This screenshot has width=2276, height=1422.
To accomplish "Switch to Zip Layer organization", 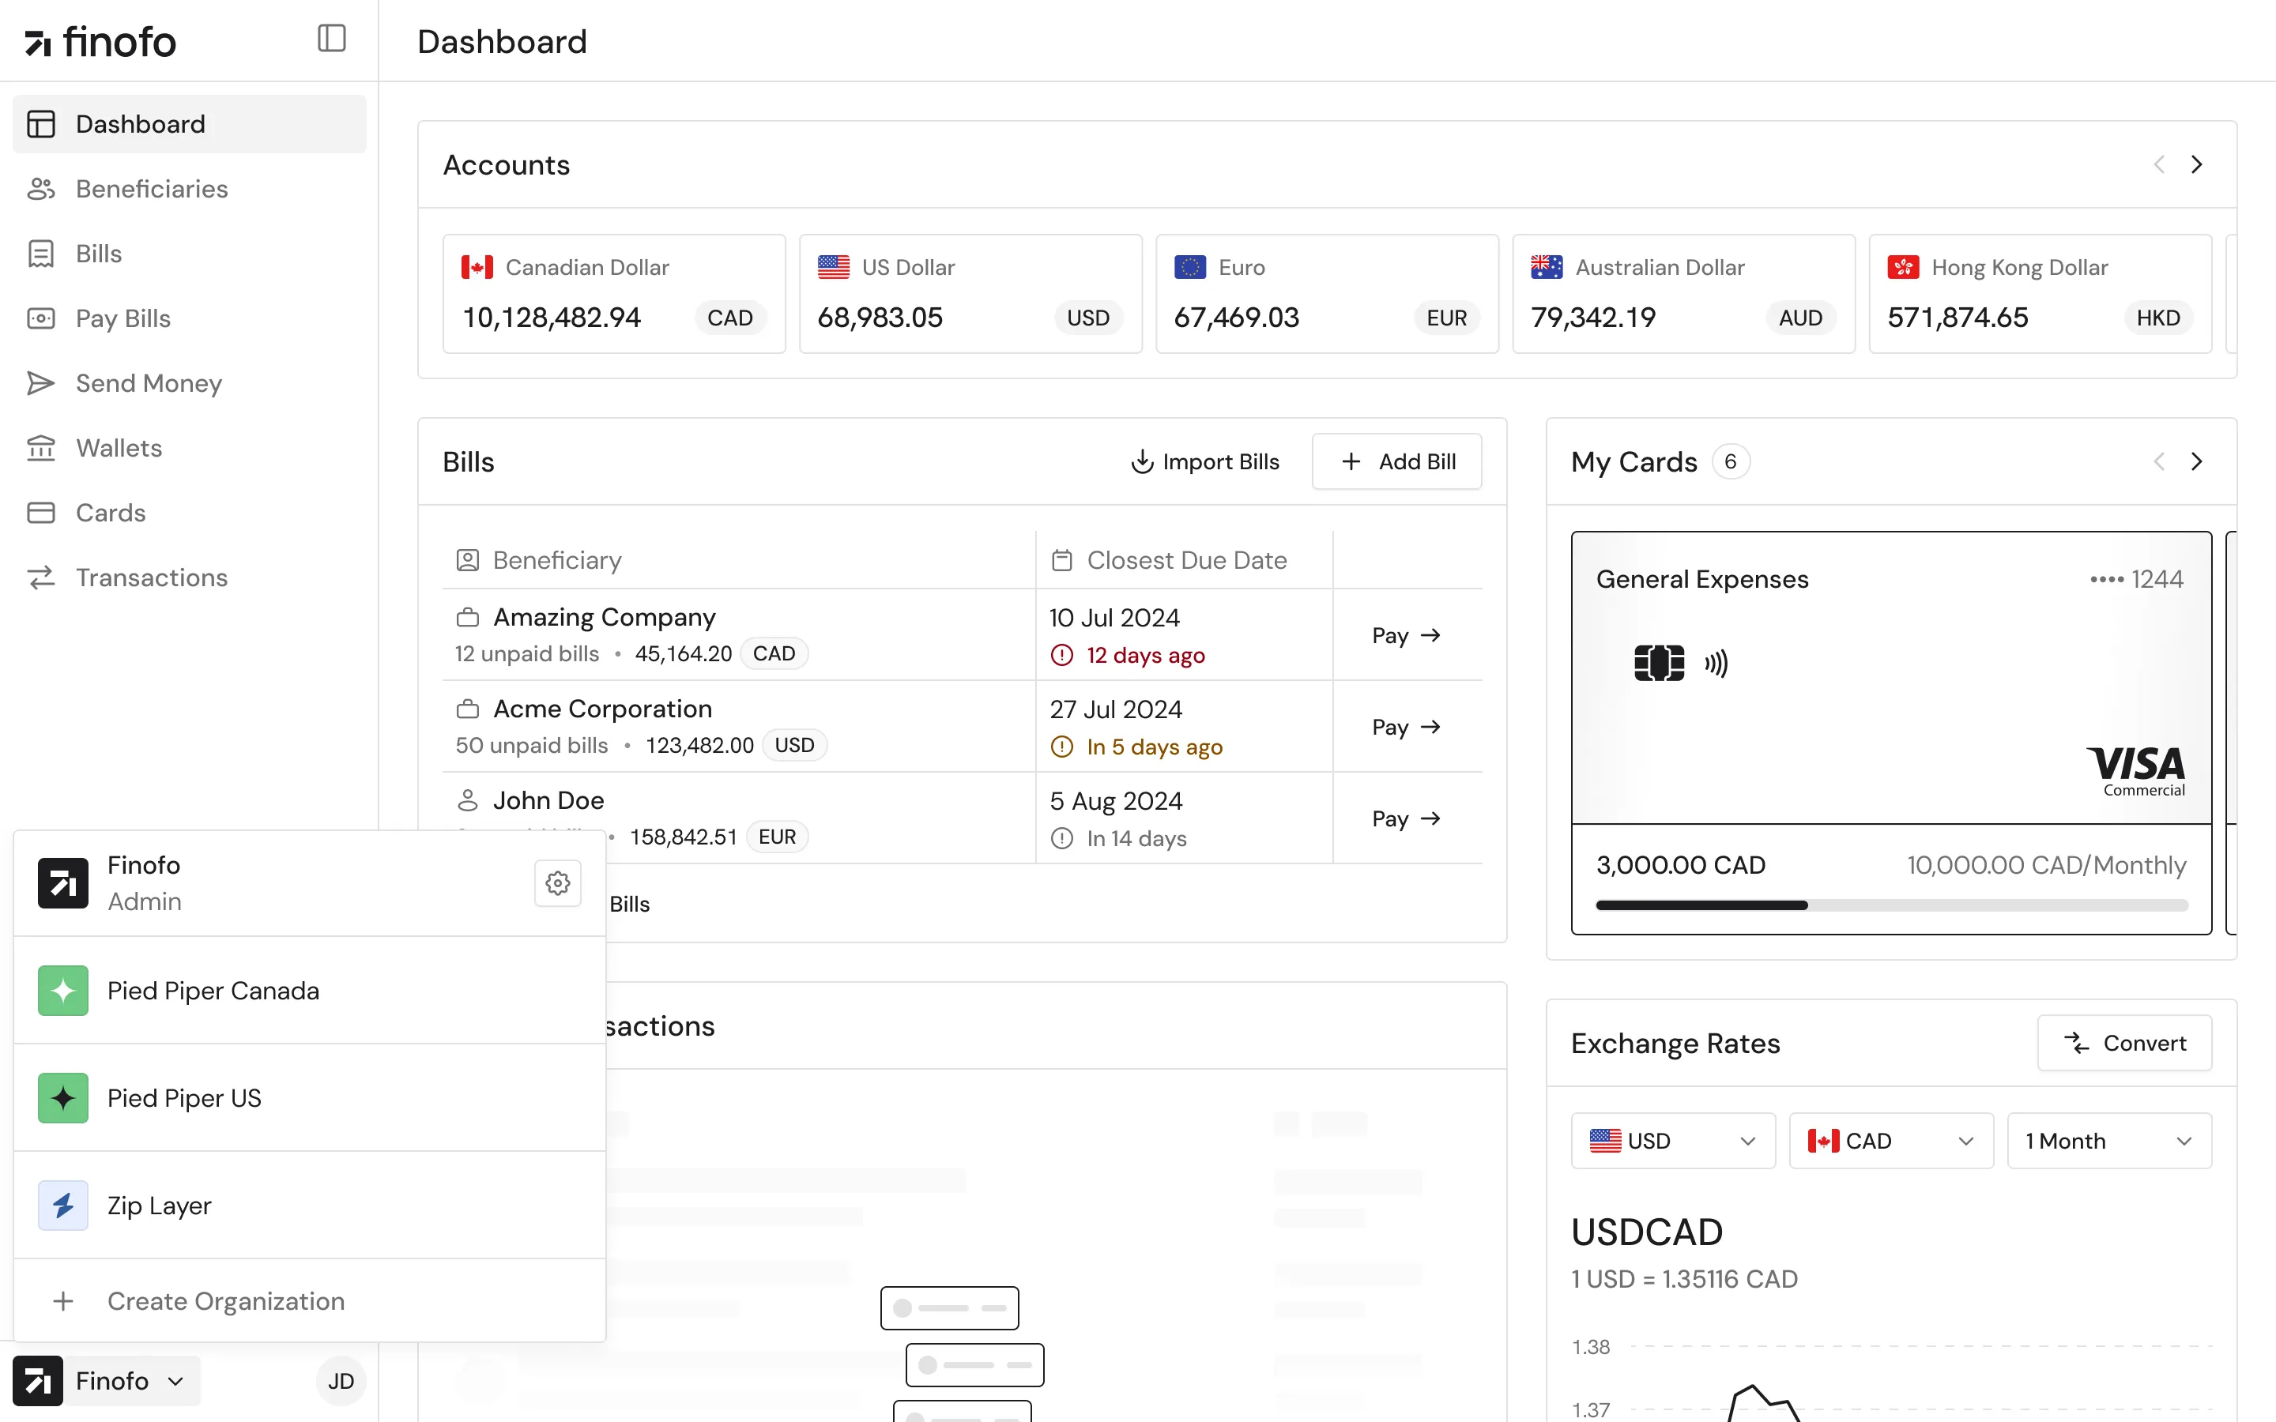I will pos(159,1206).
